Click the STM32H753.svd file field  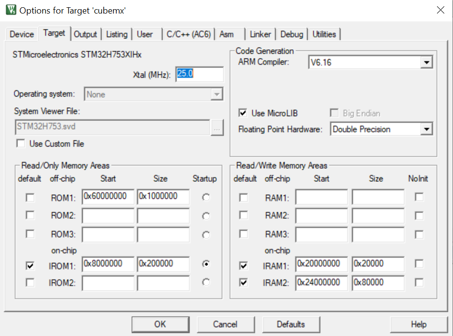pos(113,127)
